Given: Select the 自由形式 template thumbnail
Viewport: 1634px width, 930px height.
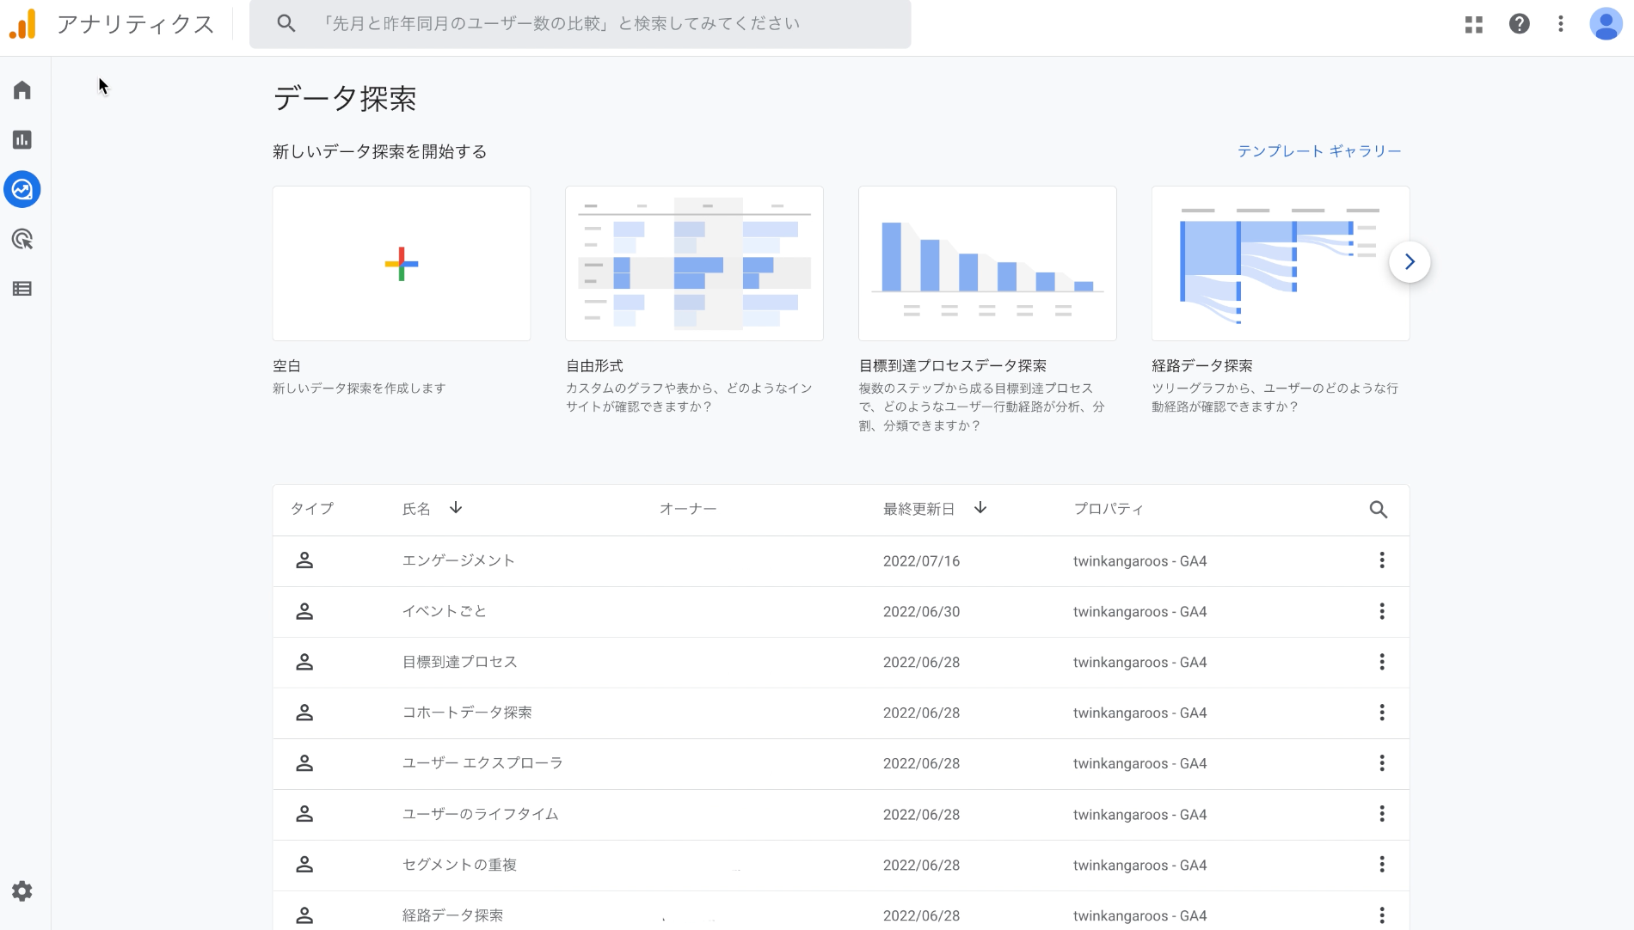Looking at the screenshot, I should [x=694, y=264].
